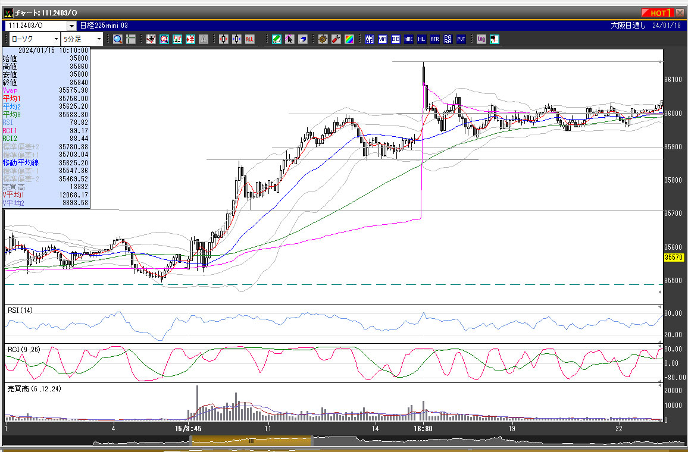Toggle the HL high-low indicator
This screenshot has width=688, height=452.
tap(421, 39)
